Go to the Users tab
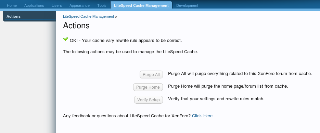 (x=57, y=5)
